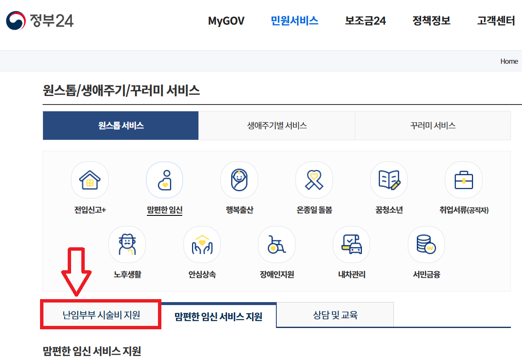
Task: Open the 꿈청소년 book icon
Action: point(389,180)
